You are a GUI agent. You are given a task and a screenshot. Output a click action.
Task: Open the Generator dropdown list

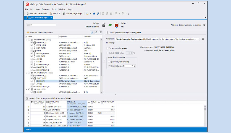(x=198, y=39)
